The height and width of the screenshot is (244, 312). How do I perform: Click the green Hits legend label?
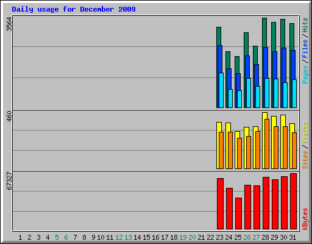[x=305, y=25]
